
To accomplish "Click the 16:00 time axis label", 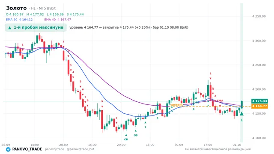I will tap(150, 145).
